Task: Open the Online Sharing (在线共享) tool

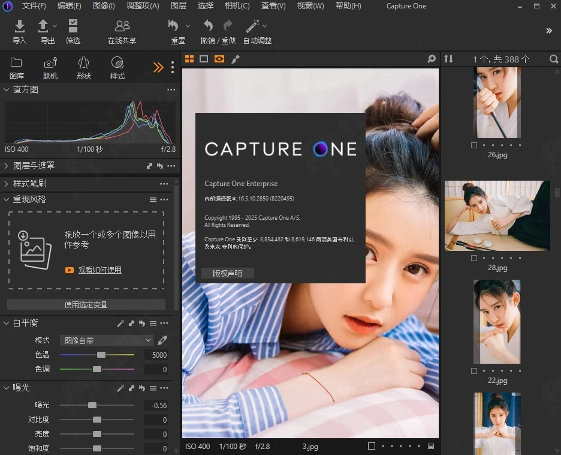Action: point(122,26)
